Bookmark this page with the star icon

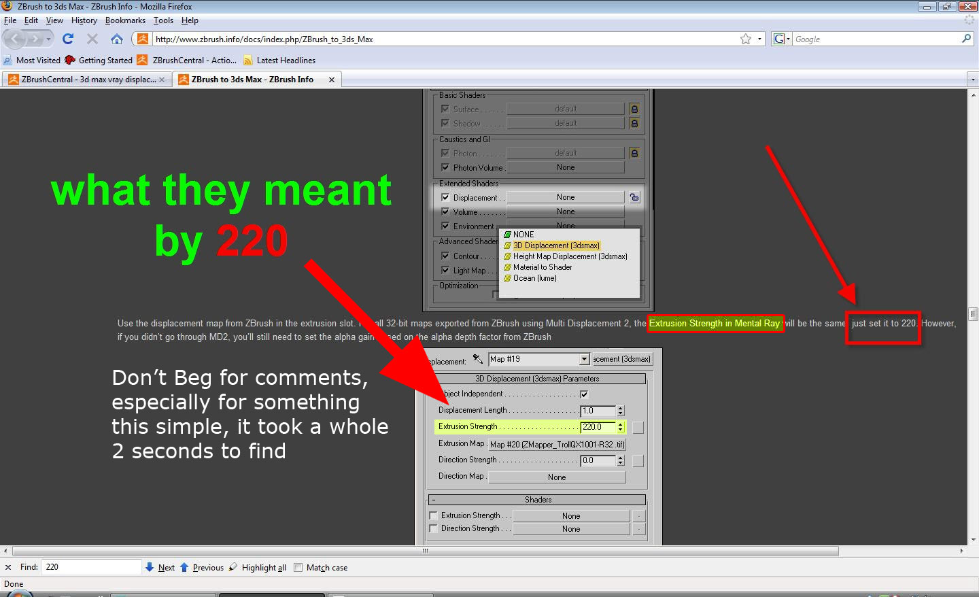746,39
